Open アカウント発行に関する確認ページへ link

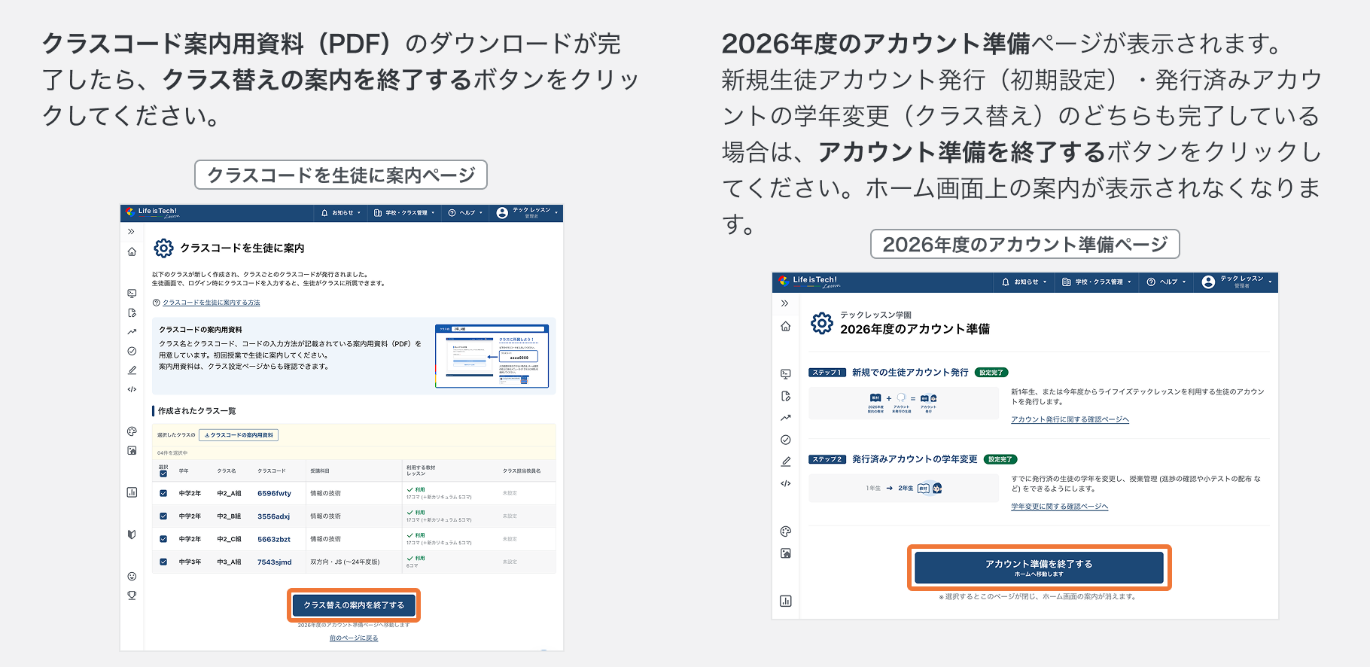click(1070, 420)
